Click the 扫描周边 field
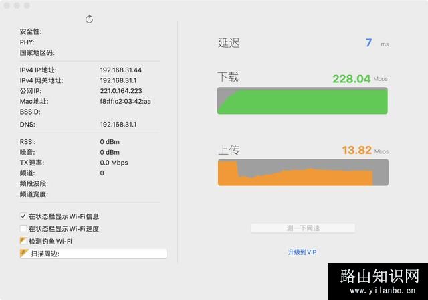Image resolution: width=428 pixels, height=300 pixels. pos(94,254)
